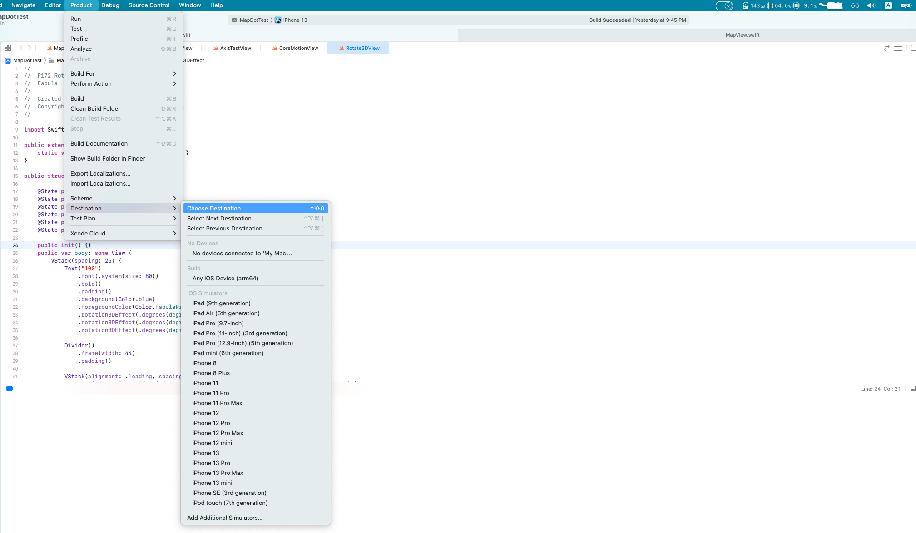The image size is (916, 533).
Task: Click Add Additional Simulators…
Action: (224, 518)
